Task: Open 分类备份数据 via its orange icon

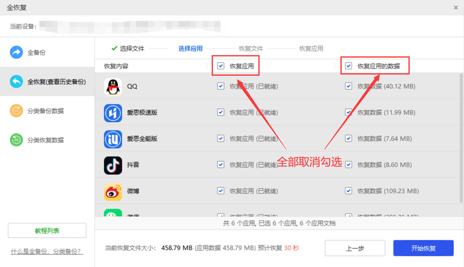Action: point(16,111)
